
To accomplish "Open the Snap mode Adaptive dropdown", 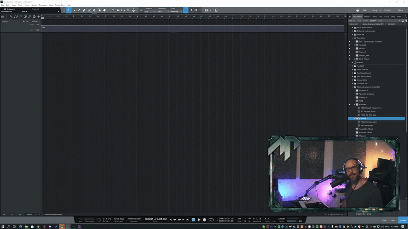I will 177,11.
